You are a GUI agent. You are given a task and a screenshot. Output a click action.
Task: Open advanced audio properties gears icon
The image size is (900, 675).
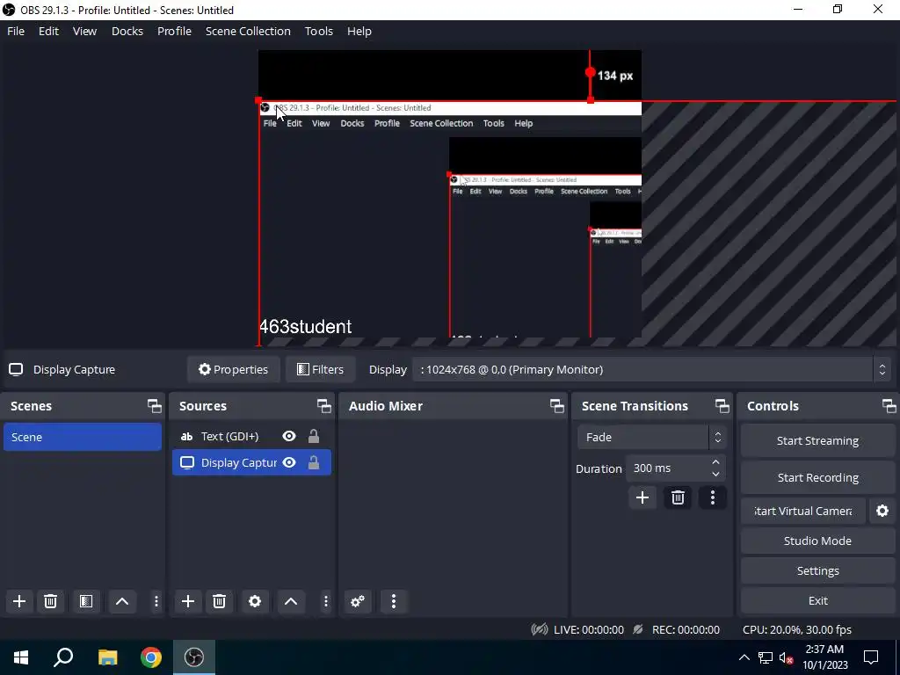[358, 601]
